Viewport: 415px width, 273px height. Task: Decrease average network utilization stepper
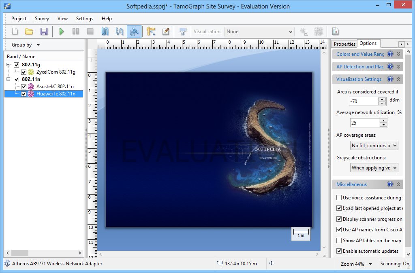383,125
